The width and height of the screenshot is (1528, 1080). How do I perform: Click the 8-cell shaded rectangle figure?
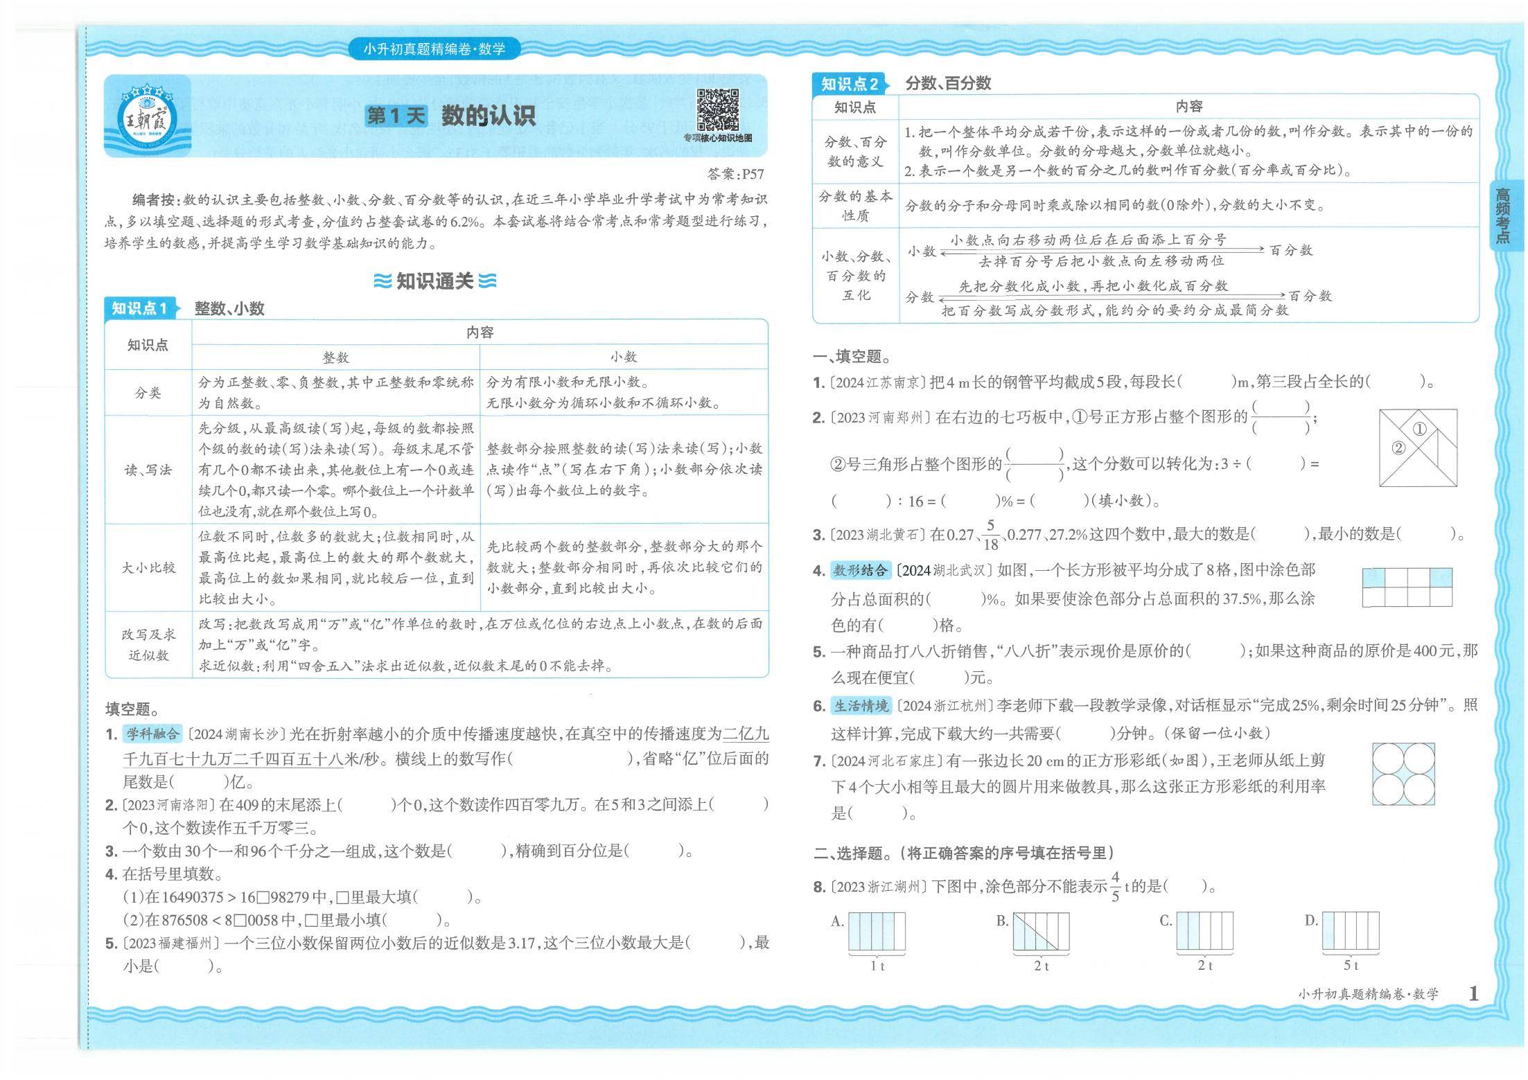[1407, 587]
